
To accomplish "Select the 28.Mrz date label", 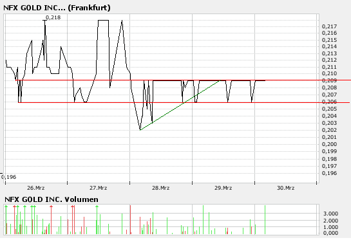I will tap(161, 188).
